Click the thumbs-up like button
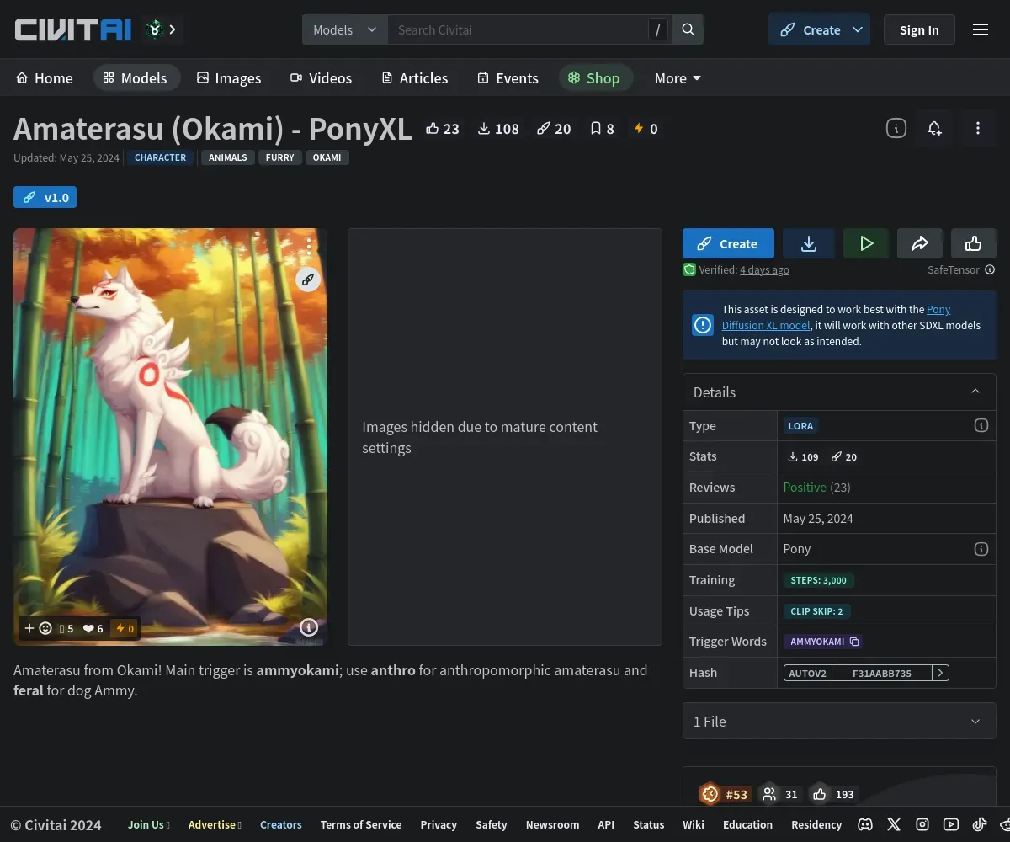Viewport: 1010px width, 842px height. tap(974, 243)
